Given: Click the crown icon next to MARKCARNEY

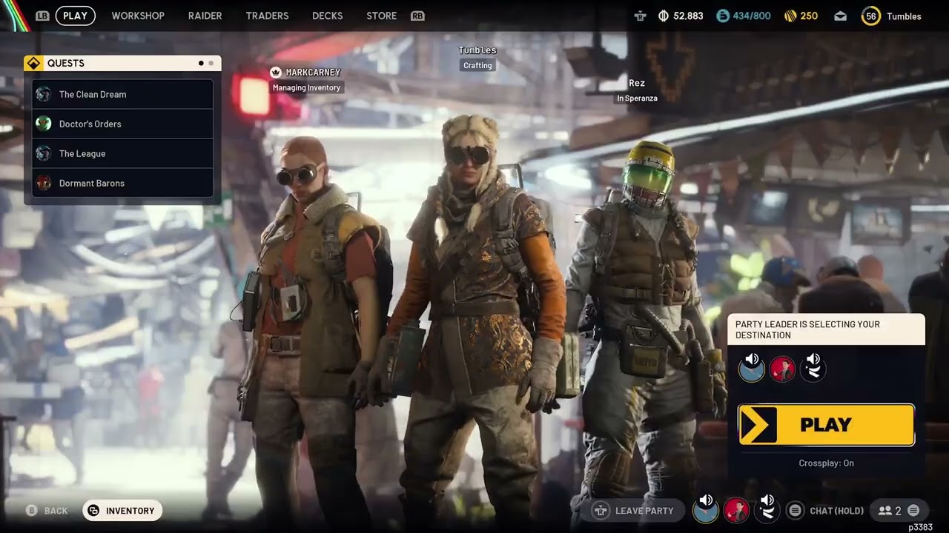Looking at the screenshot, I should pyautogui.click(x=277, y=73).
